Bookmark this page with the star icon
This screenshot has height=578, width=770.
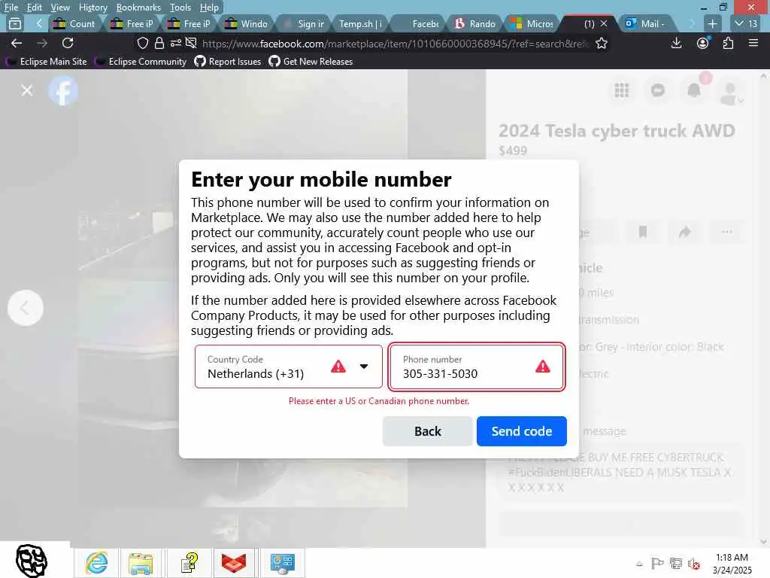pyautogui.click(x=601, y=44)
